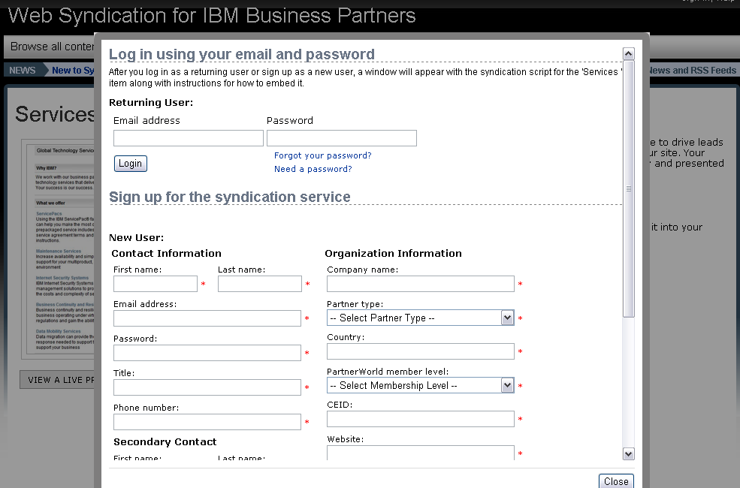
Task: Click the PartnerWorld member level label
Action: click(x=388, y=372)
